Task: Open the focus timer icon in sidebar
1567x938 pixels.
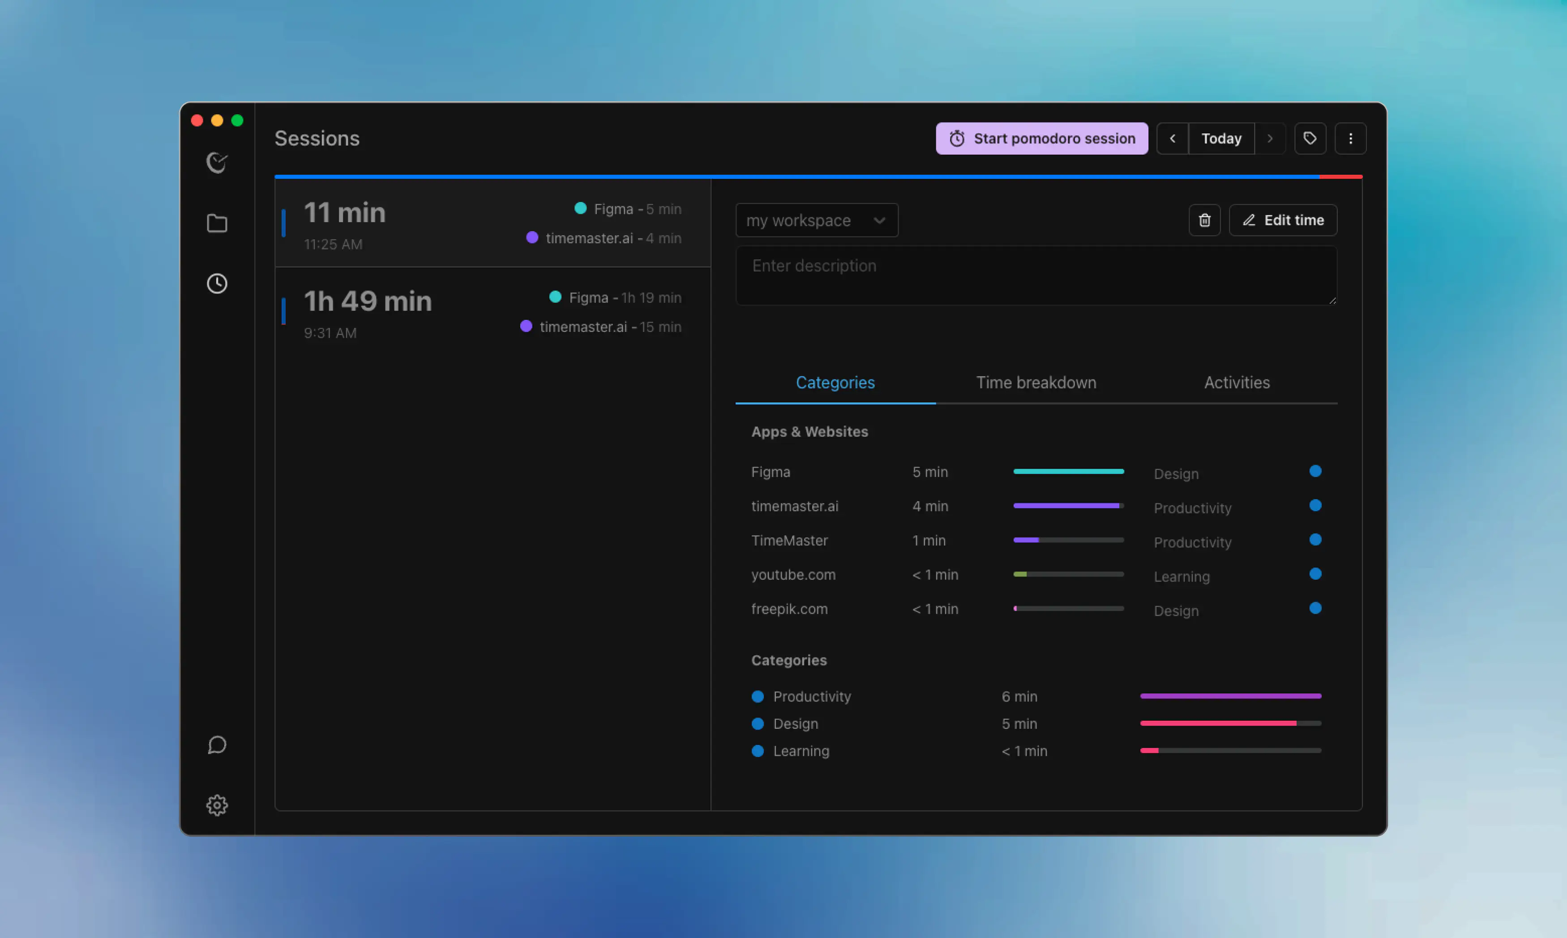Action: pyautogui.click(x=217, y=163)
